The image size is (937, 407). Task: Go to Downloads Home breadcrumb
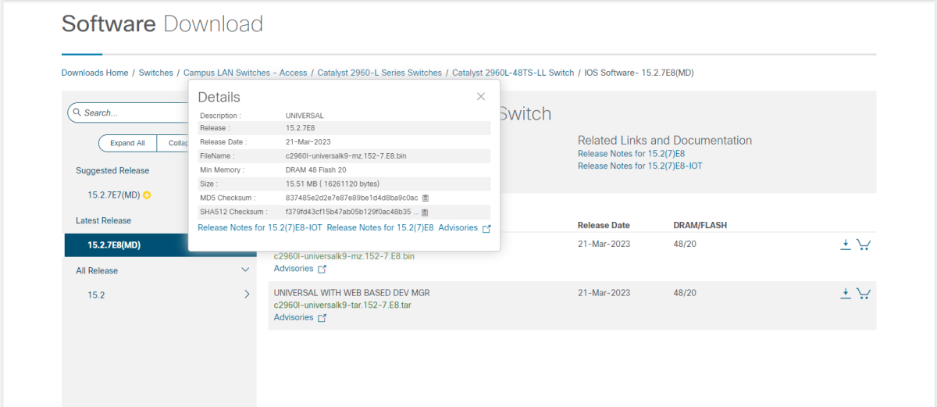coord(94,73)
